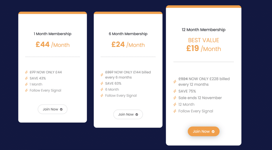The image size is (272, 150).
Task: Click the "BEST VALUE" label
Action: point(204,40)
